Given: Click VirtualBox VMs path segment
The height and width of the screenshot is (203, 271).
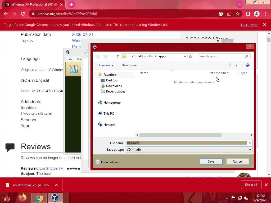Looking at the screenshot, I should click(x=142, y=56).
